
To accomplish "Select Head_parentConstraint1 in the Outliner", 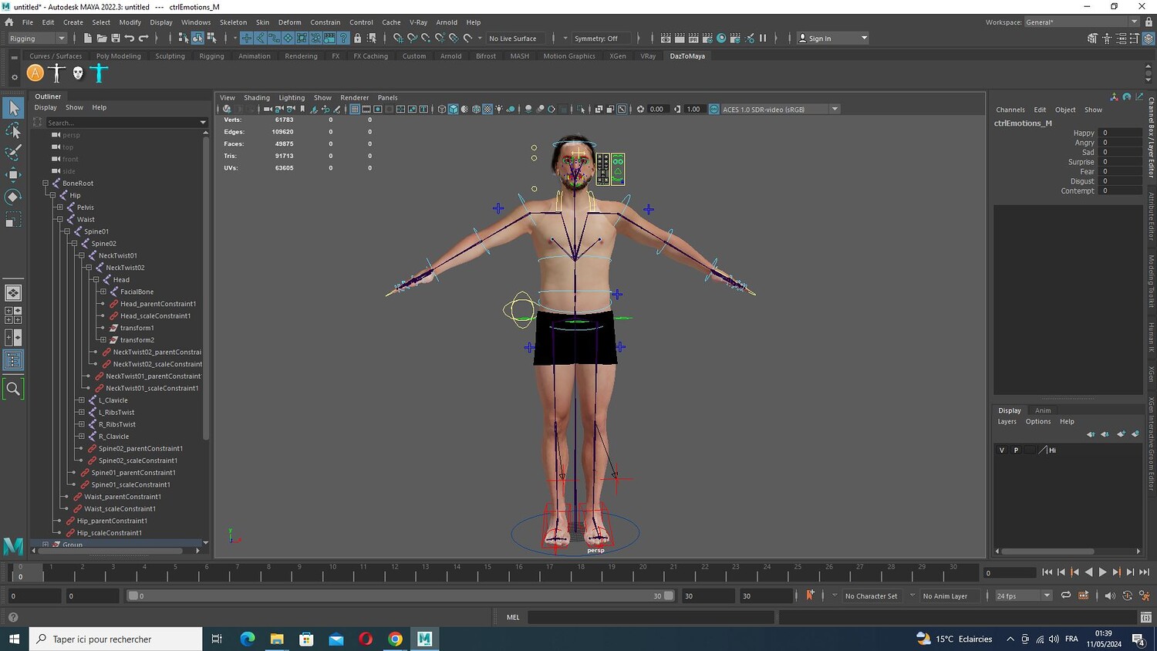I will point(158,304).
